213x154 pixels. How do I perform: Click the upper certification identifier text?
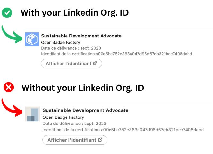pos(117,54)
